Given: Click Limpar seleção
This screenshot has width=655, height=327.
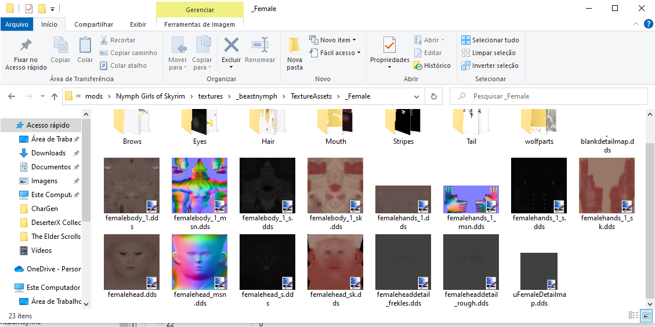Looking at the screenshot, I should click(x=488, y=53).
